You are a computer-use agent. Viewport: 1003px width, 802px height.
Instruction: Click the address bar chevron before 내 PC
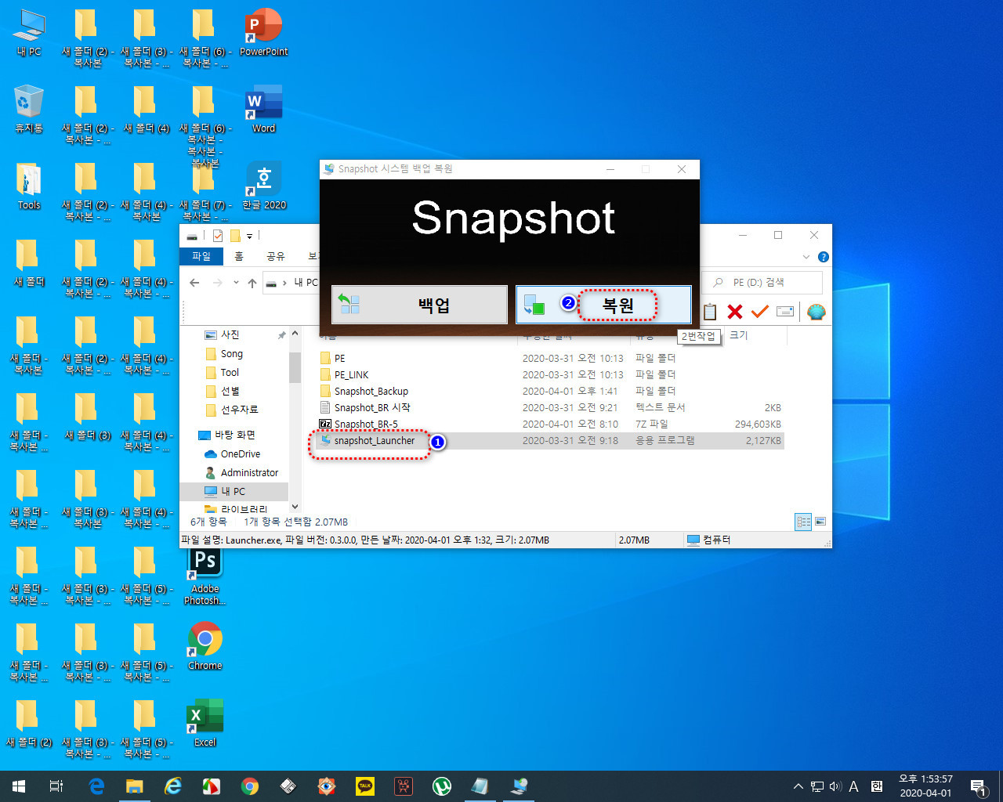284,283
